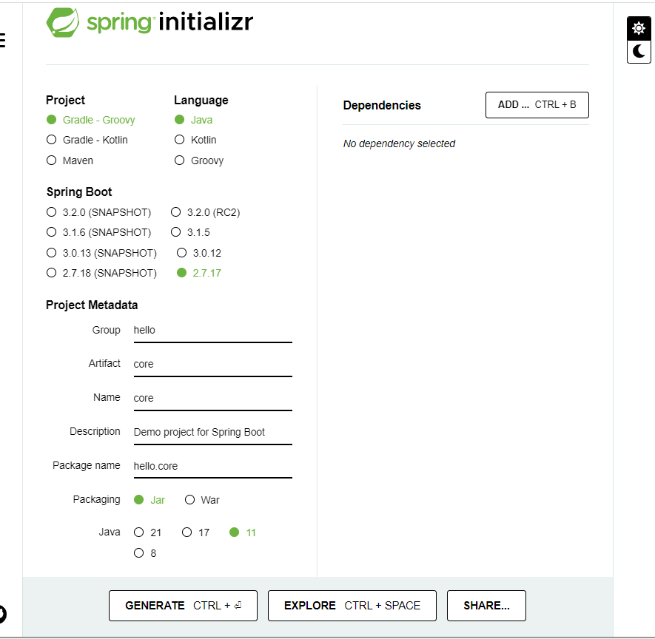Viewport: 655px width, 639px height.
Task: Select Gradle - Groovy project type
Action: [90, 120]
